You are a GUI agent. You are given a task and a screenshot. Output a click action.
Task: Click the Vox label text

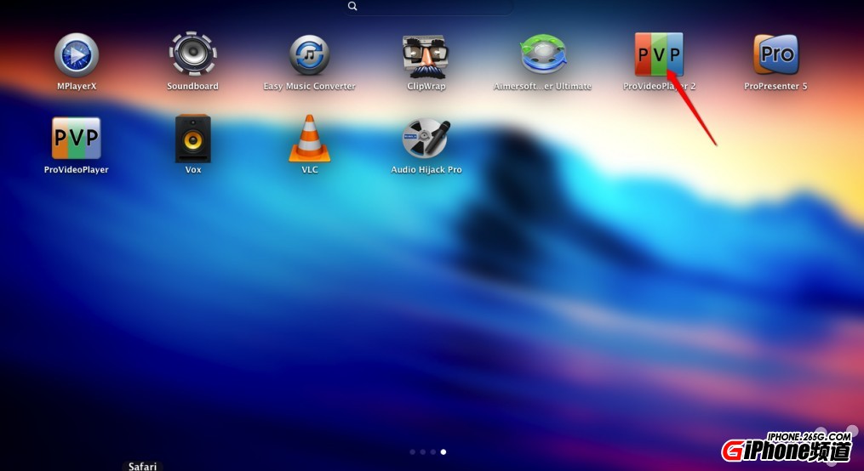click(193, 169)
